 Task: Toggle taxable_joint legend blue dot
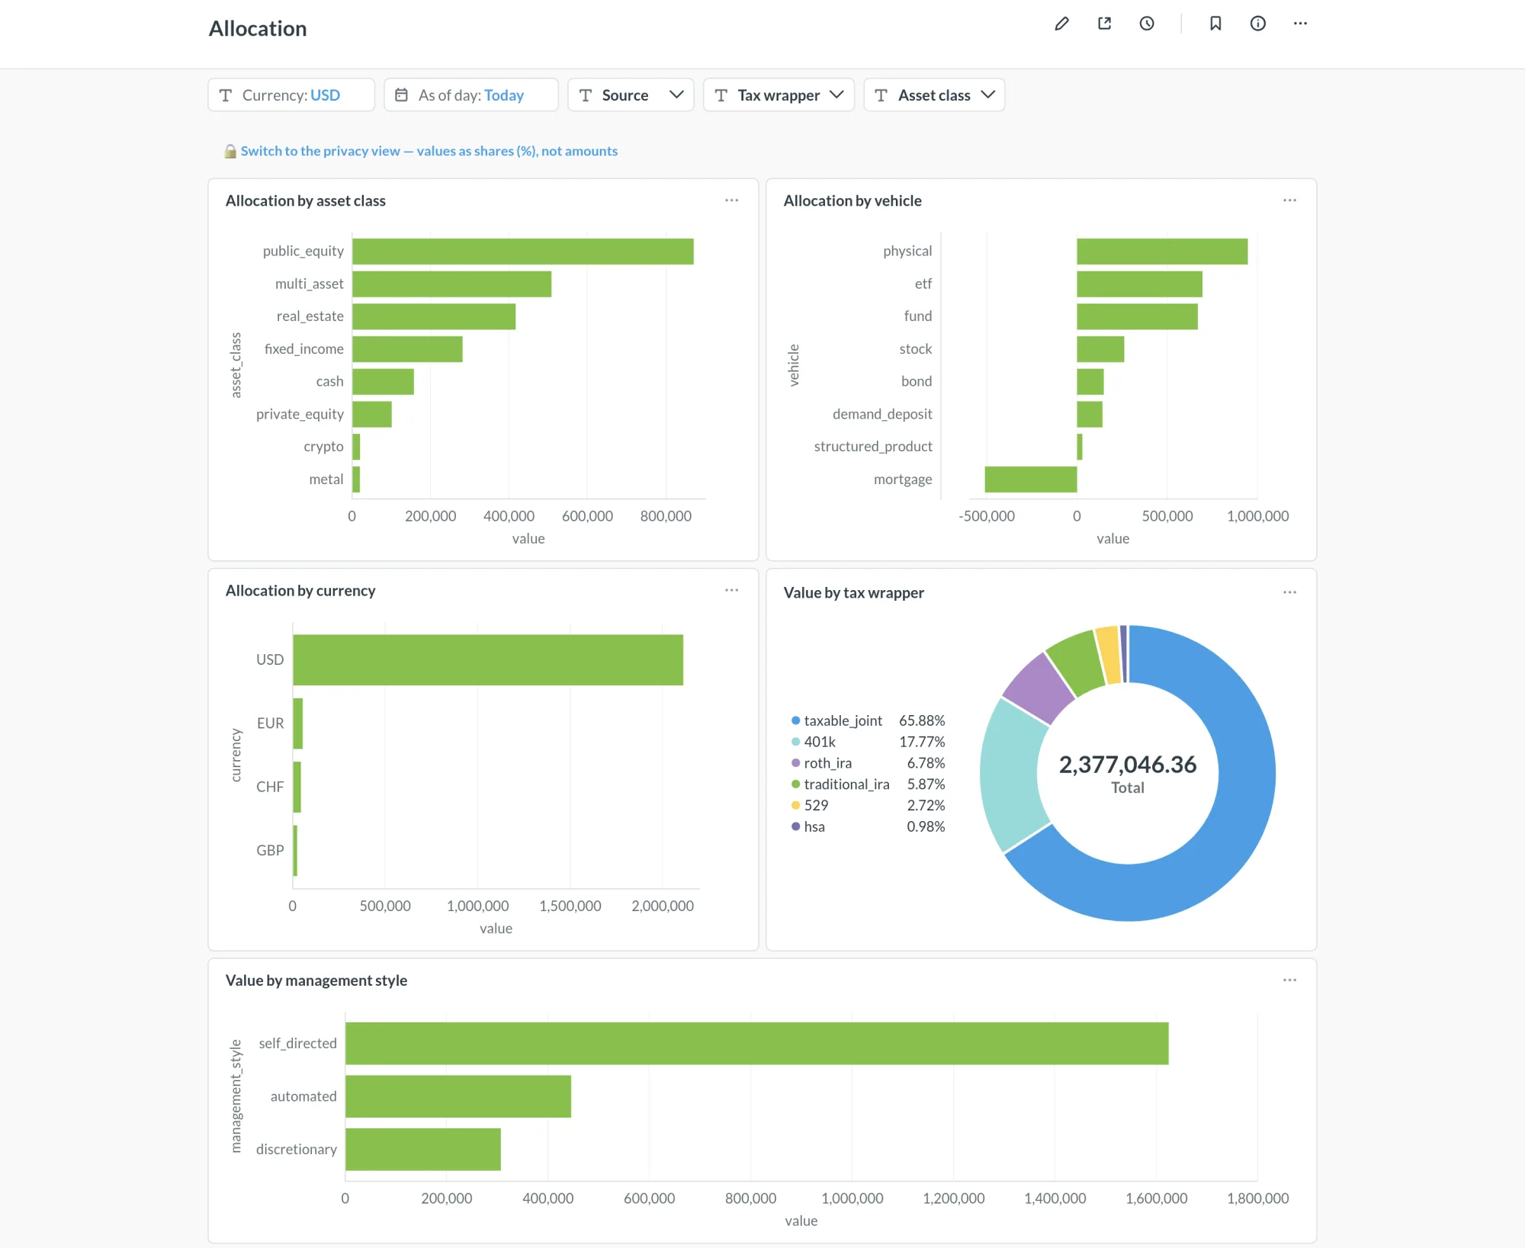click(796, 720)
